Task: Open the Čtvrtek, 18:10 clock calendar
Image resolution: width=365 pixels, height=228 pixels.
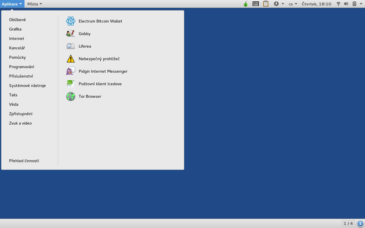Action: (x=317, y=4)
